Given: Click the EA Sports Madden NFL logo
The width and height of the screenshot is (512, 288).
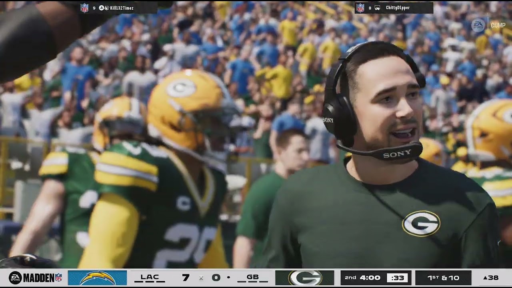Looking at the screenshot, I should (x=36, y=278).
